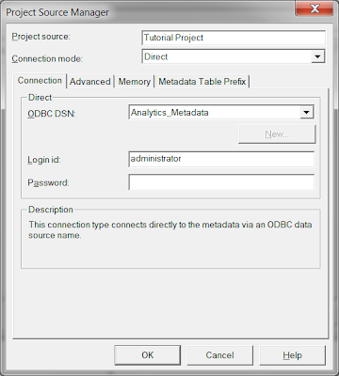Click the Project Source Manager title text
Screen dimensions: 339x376
pyautogui.click(x=57, y=12)
